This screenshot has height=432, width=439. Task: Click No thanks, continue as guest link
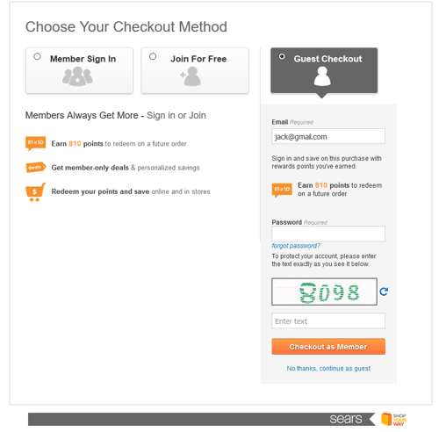328,369
